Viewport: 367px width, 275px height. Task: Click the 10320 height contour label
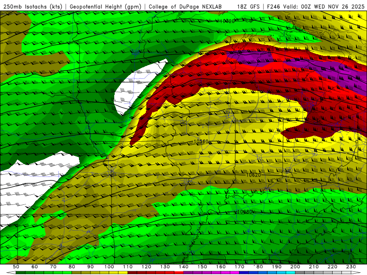tap(227, 21)
